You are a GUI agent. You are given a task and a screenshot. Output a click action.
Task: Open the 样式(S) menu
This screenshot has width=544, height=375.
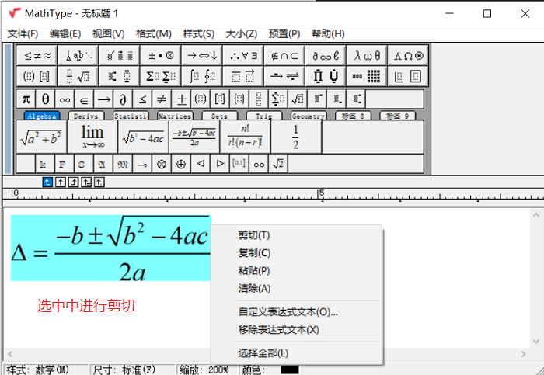click(x=198, y=33)
